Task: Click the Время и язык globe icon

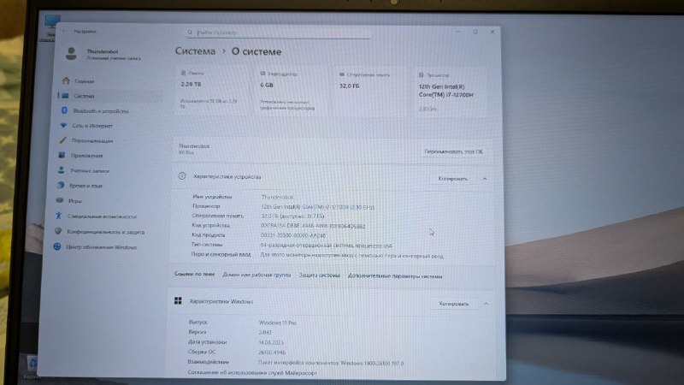Action: (61, 185)
